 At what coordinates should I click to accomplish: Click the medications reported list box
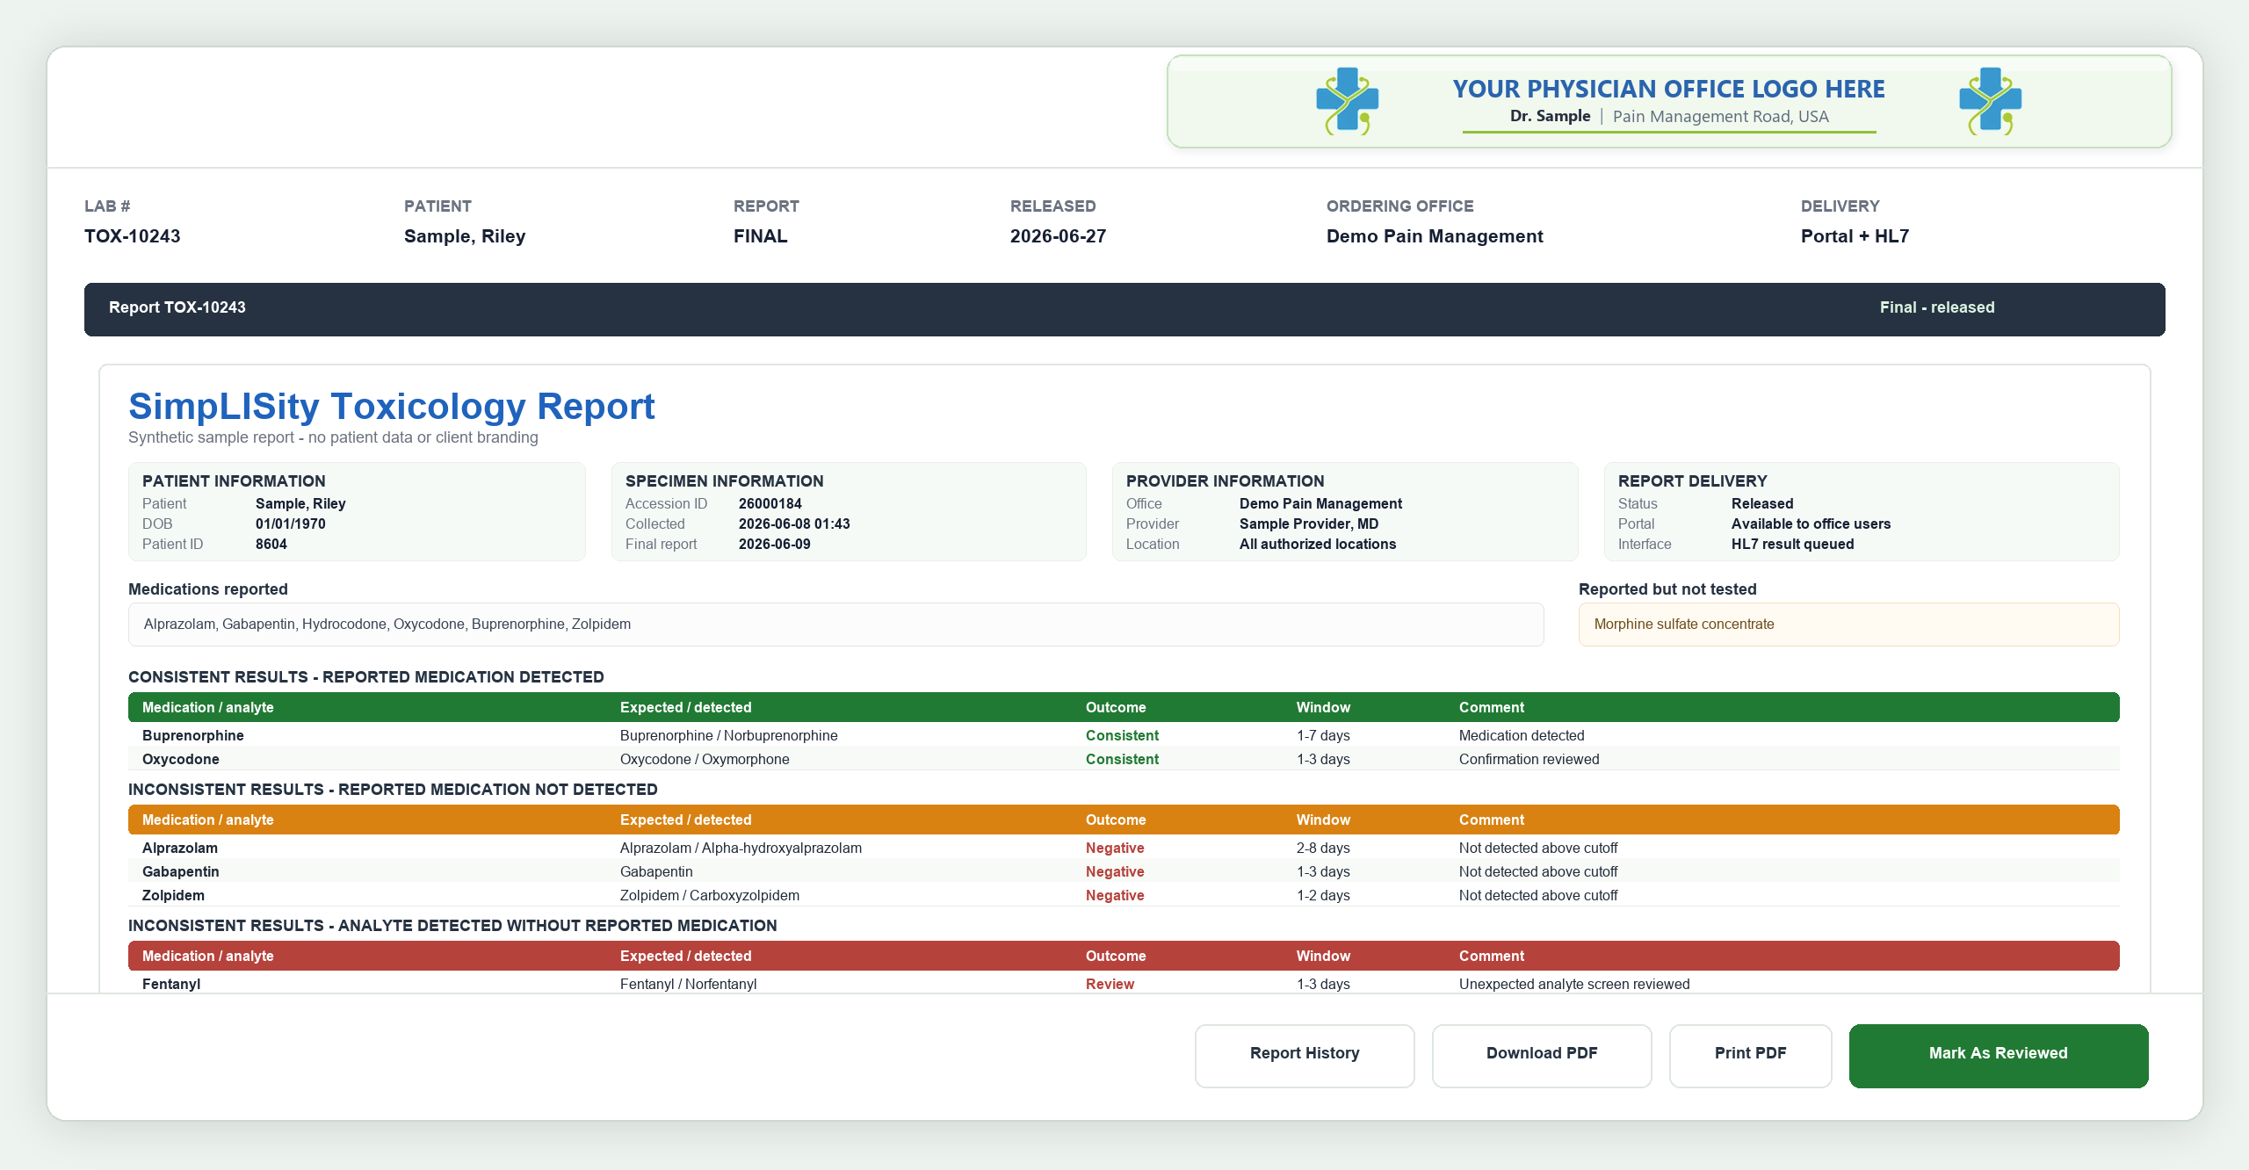pos(836,625)
